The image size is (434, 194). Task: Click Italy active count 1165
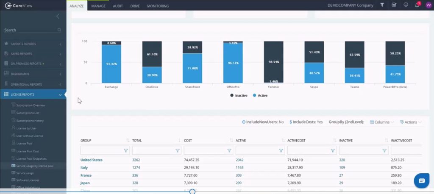pyautogui.click(x=239, y=167)
